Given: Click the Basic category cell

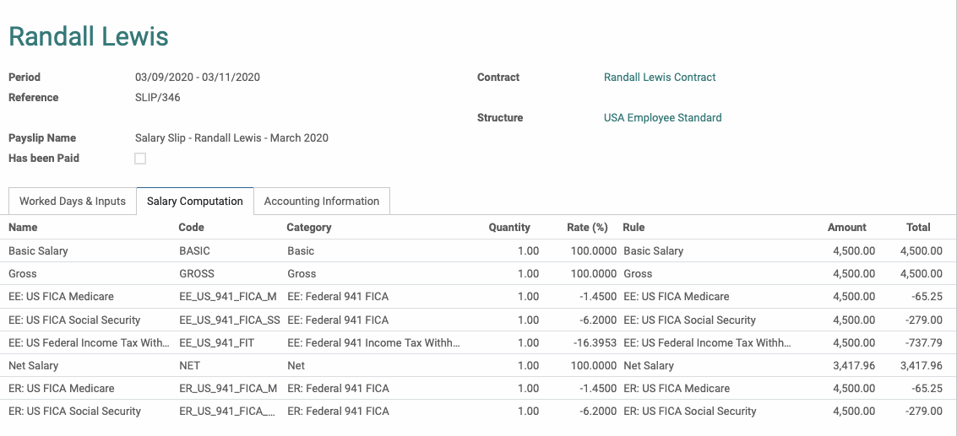Looking at the screenshot, I should point(301,250).
